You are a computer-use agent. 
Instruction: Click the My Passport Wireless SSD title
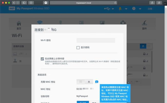coord(33,8)
